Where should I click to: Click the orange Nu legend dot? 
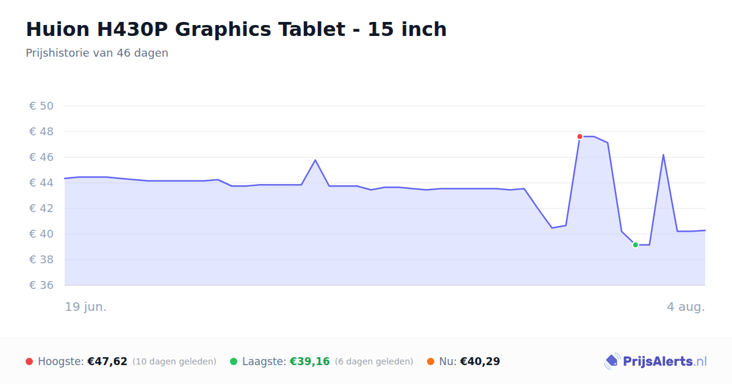(x=431, y=361)
